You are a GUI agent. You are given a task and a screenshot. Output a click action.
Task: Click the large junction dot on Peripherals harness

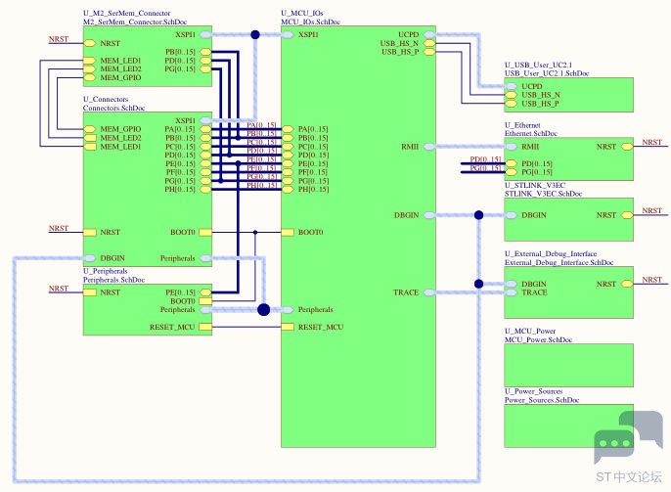pyautogui.click(x=264, y=309)
